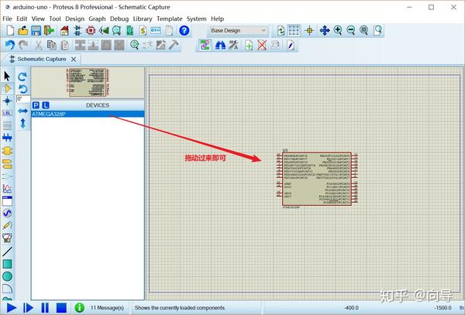
Task: Select the 2D circle graphics tool
Action: pos(7,276)
